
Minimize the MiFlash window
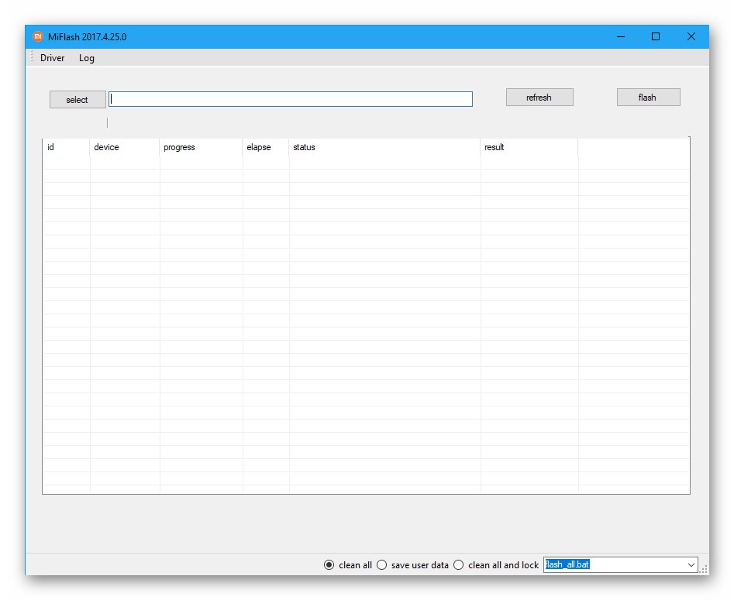coord(621,36)
